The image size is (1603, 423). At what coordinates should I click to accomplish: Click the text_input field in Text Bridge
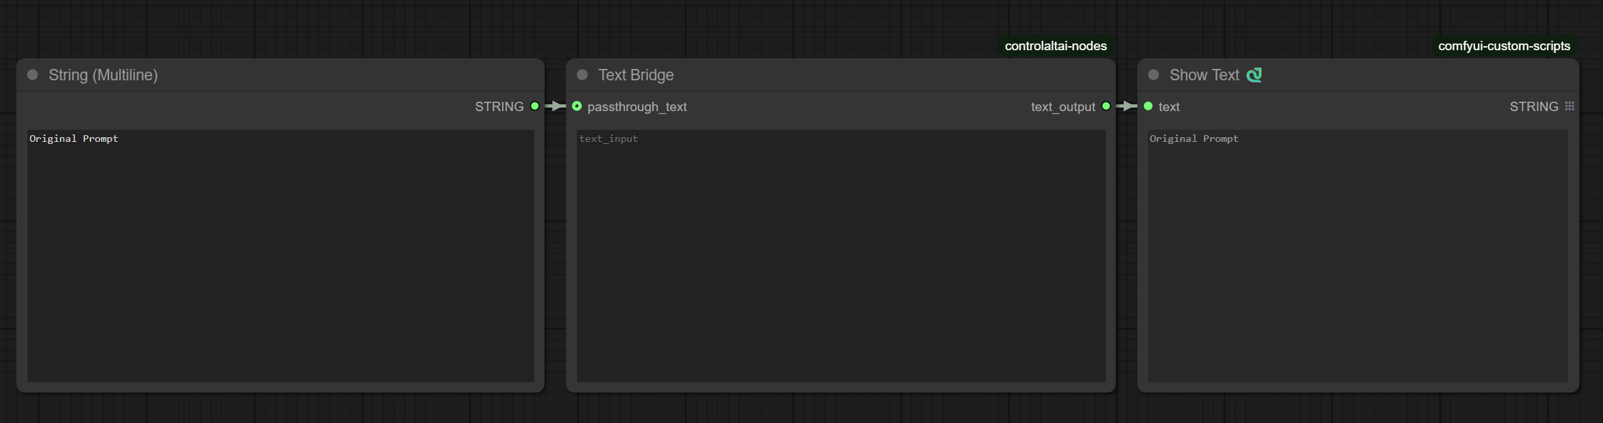click(x=841, y=256)
